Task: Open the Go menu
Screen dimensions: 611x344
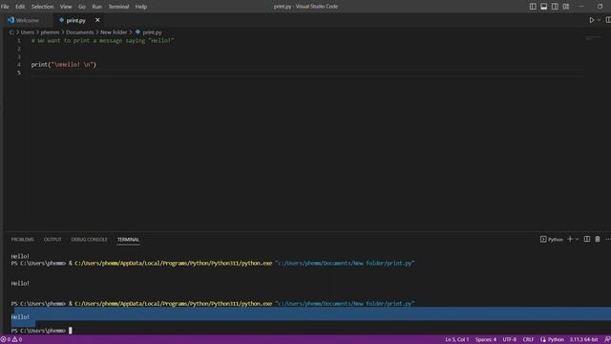Action: (x=81, y=7)
